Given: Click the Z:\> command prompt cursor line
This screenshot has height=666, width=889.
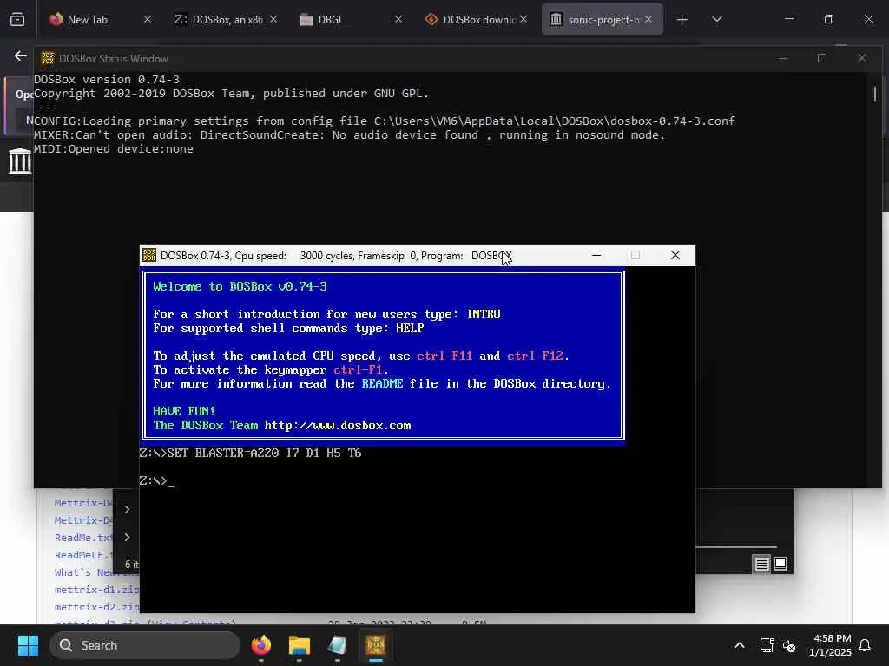Looking at the screenshot, I should pyautogui.click(x=156, y=480).
